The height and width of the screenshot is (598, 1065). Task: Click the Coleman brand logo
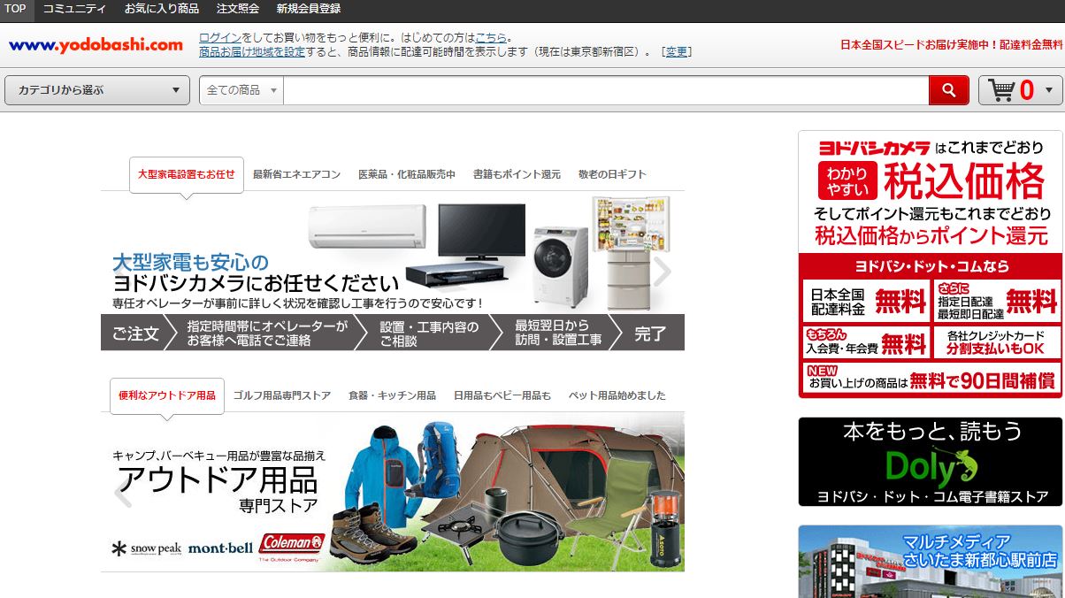[x=292, y=546]
